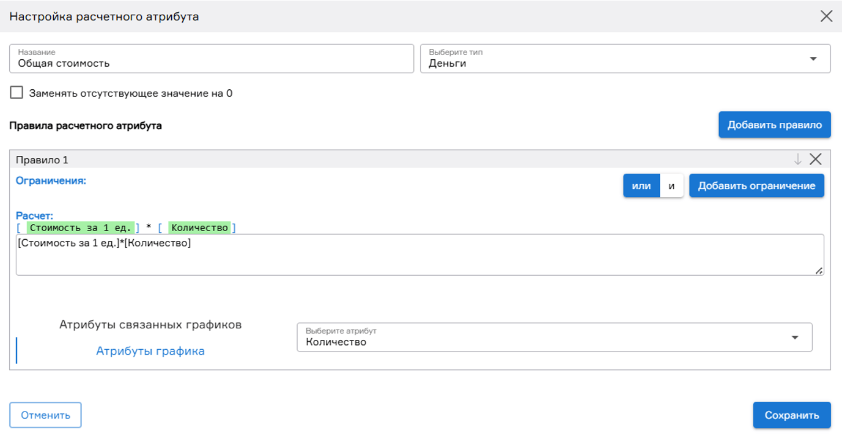Save changes with the Сохранить button

point(791,415)
